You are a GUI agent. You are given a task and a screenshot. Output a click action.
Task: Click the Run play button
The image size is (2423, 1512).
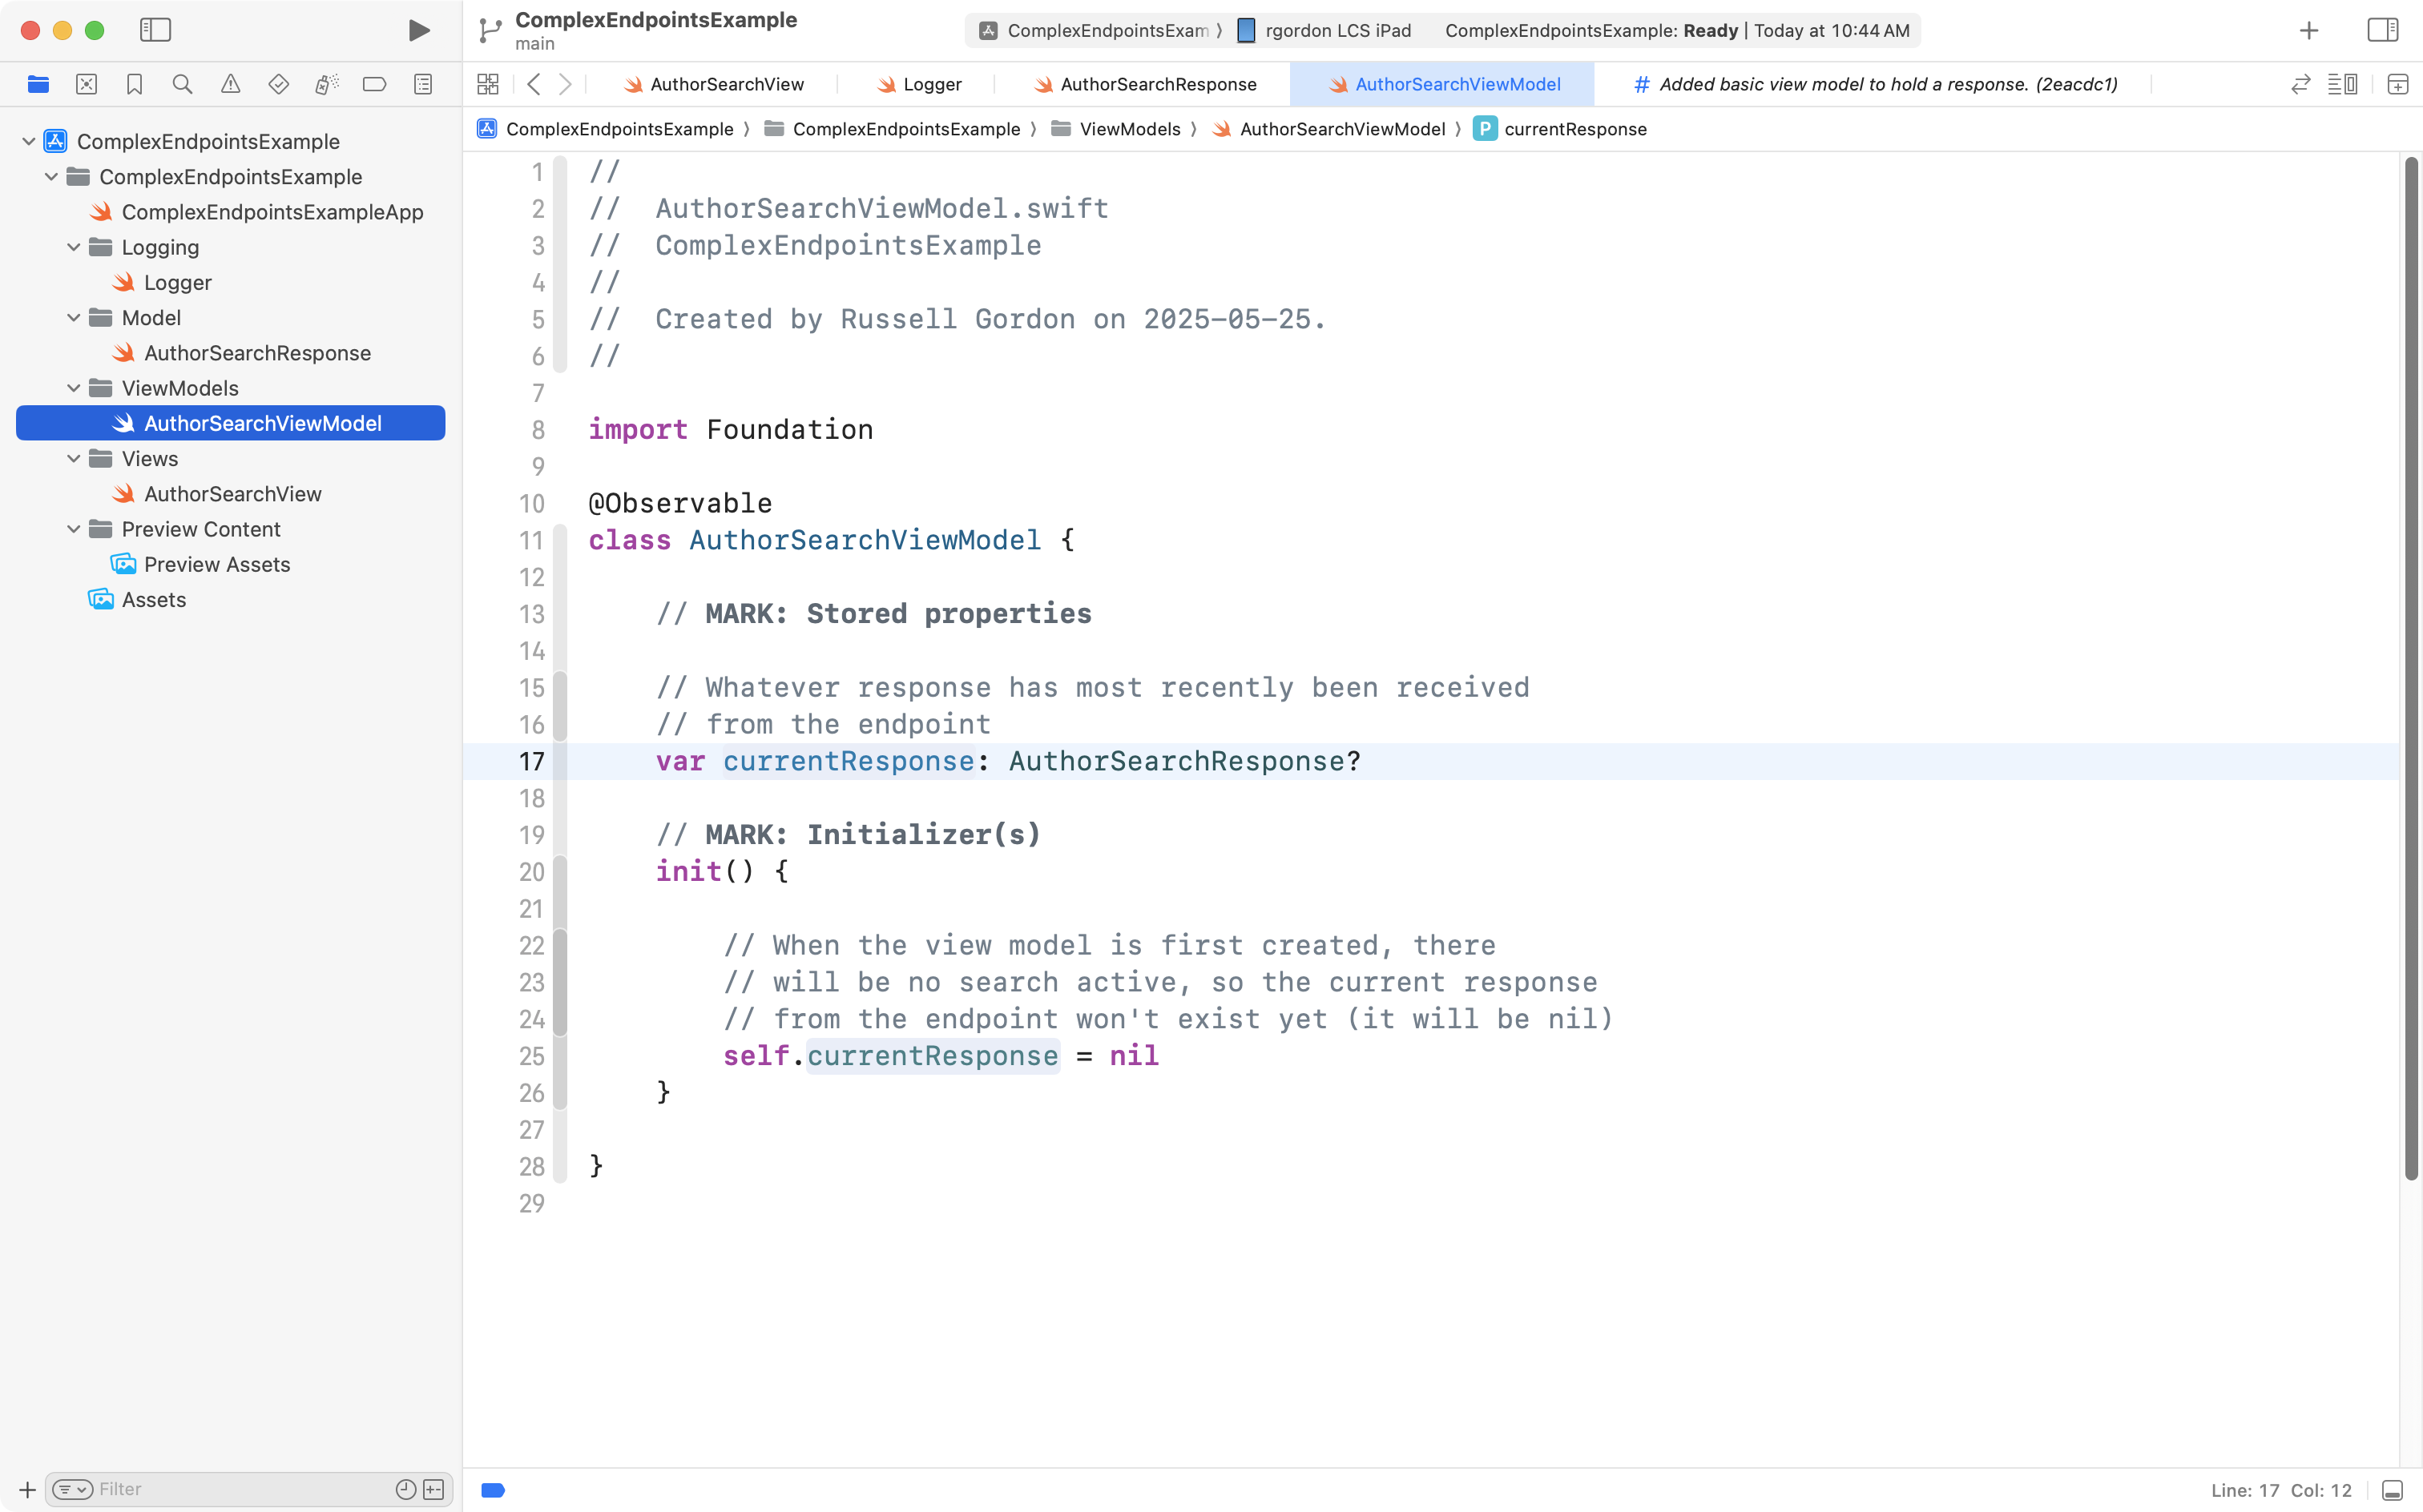pos(419,30)
